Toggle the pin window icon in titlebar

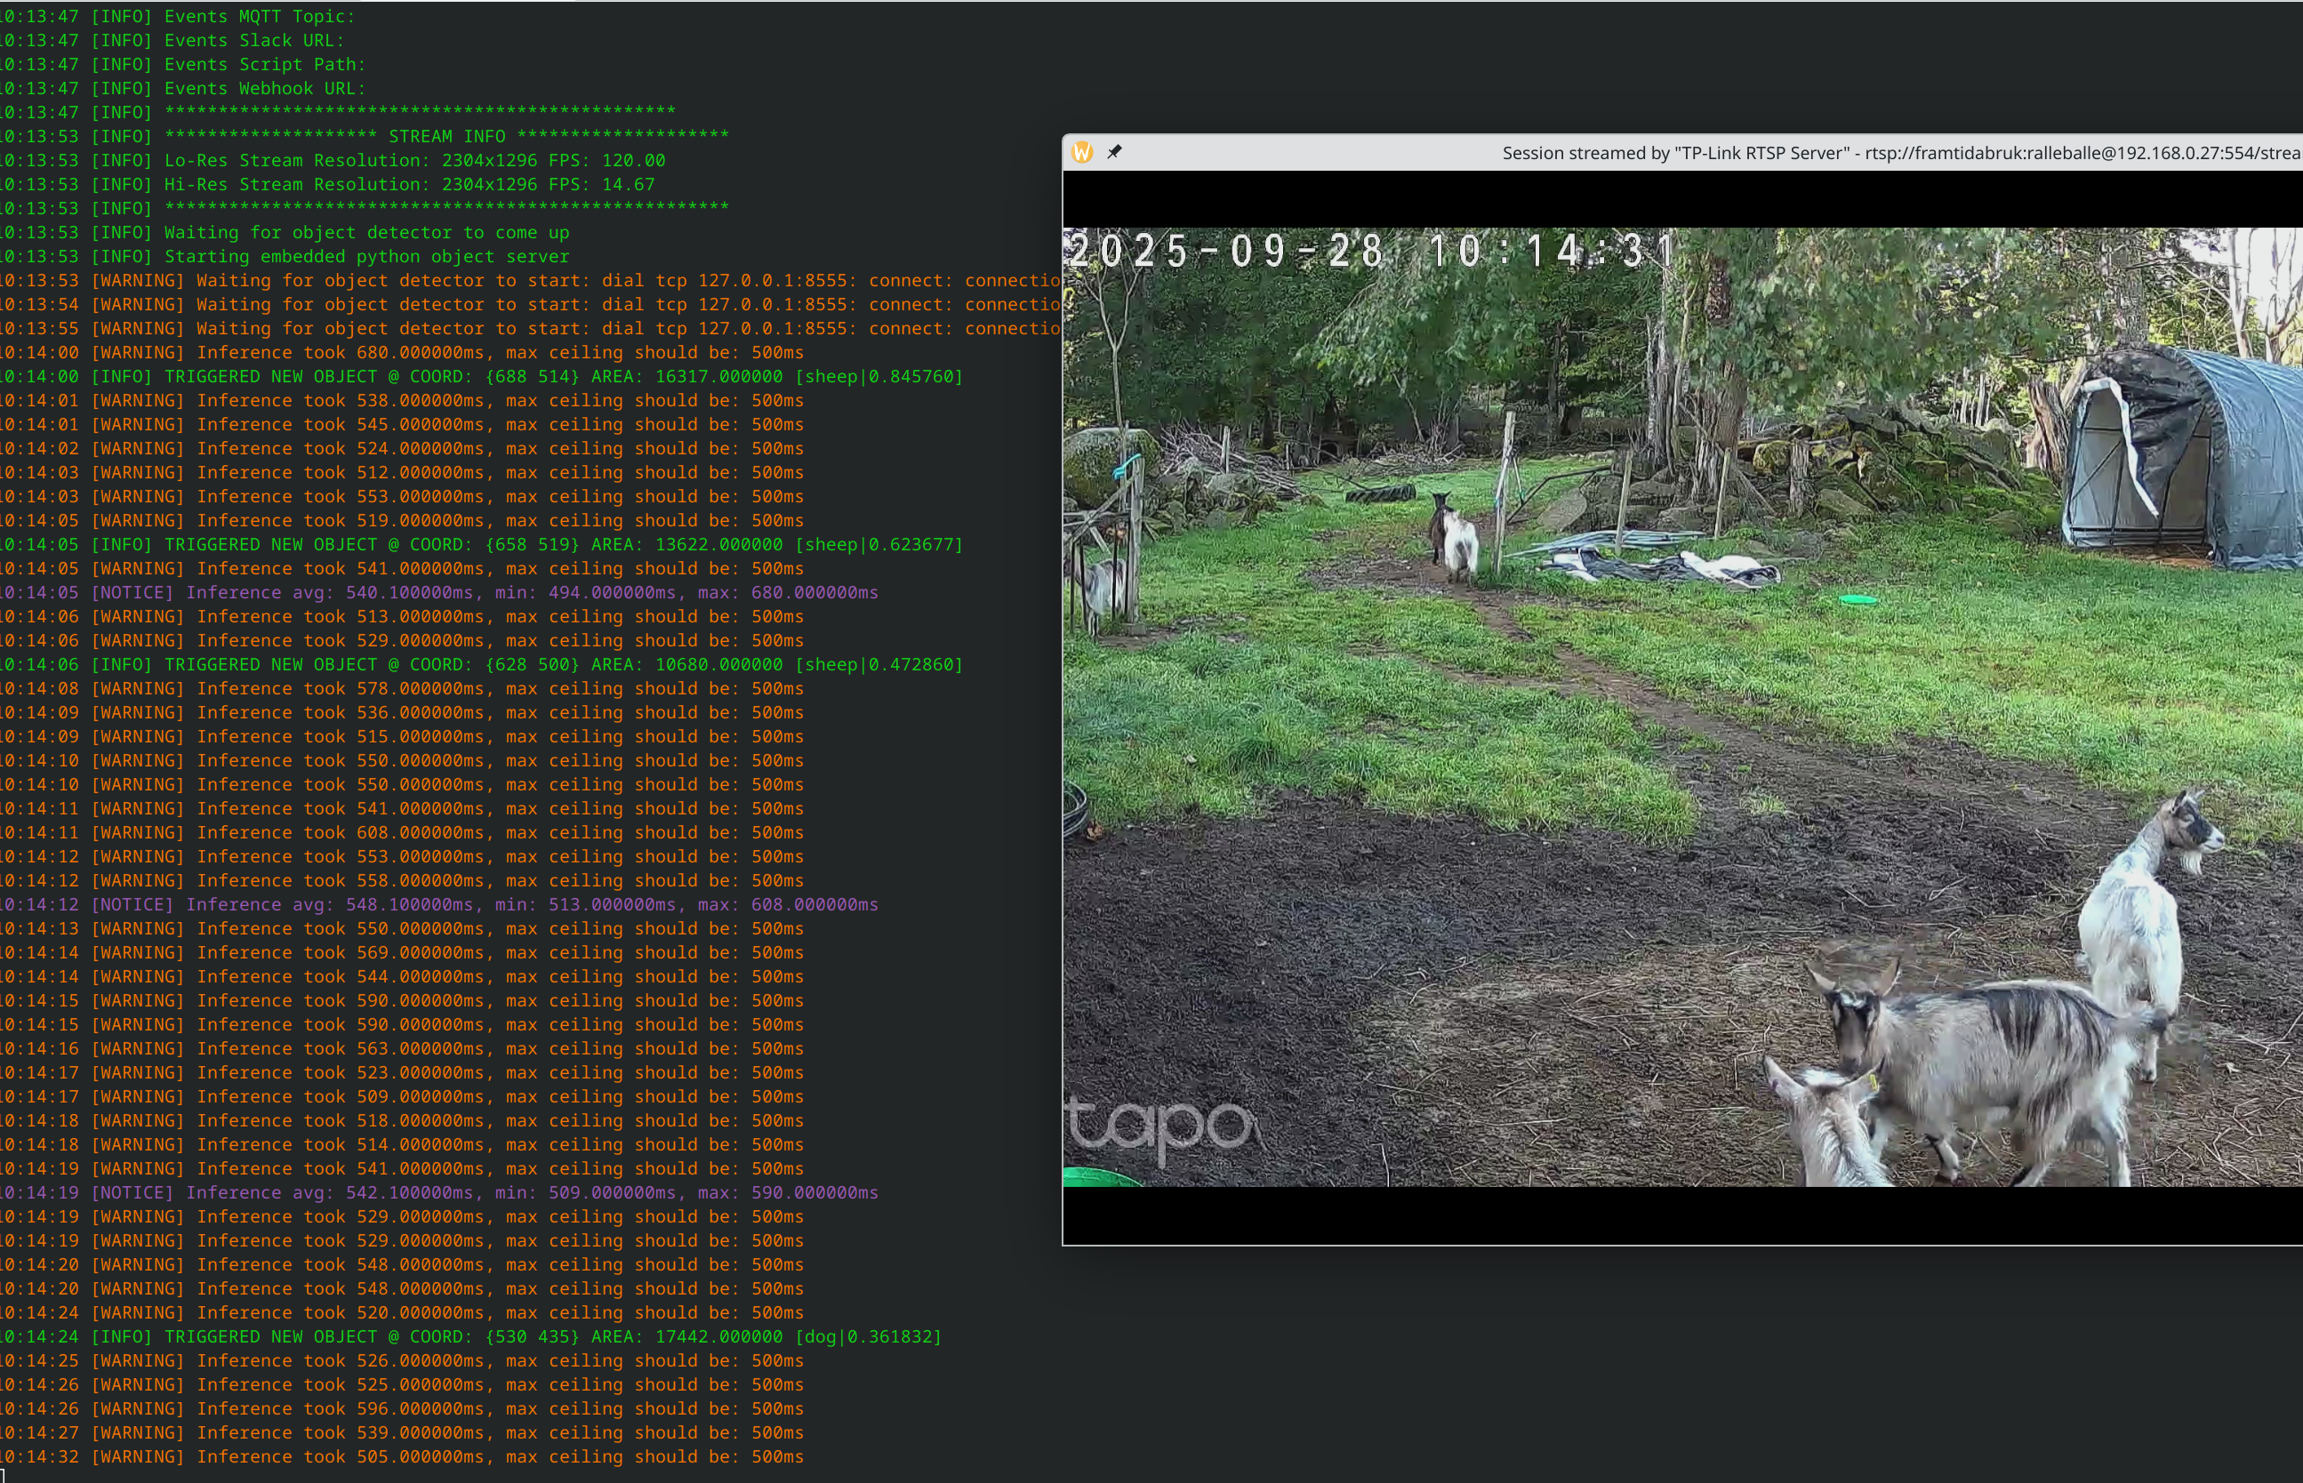1115,152
